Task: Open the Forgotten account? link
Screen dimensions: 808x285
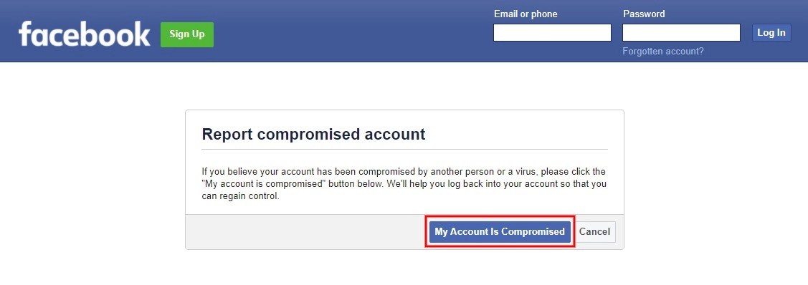Action: coord(662,52)
